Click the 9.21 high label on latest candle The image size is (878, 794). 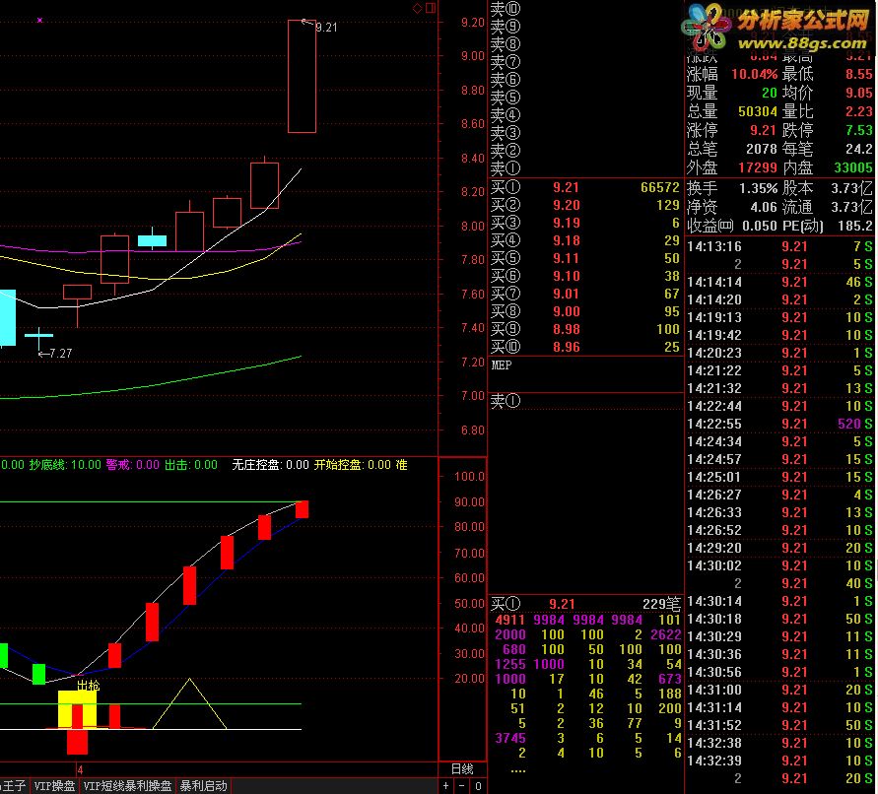[x=326, y=27]
